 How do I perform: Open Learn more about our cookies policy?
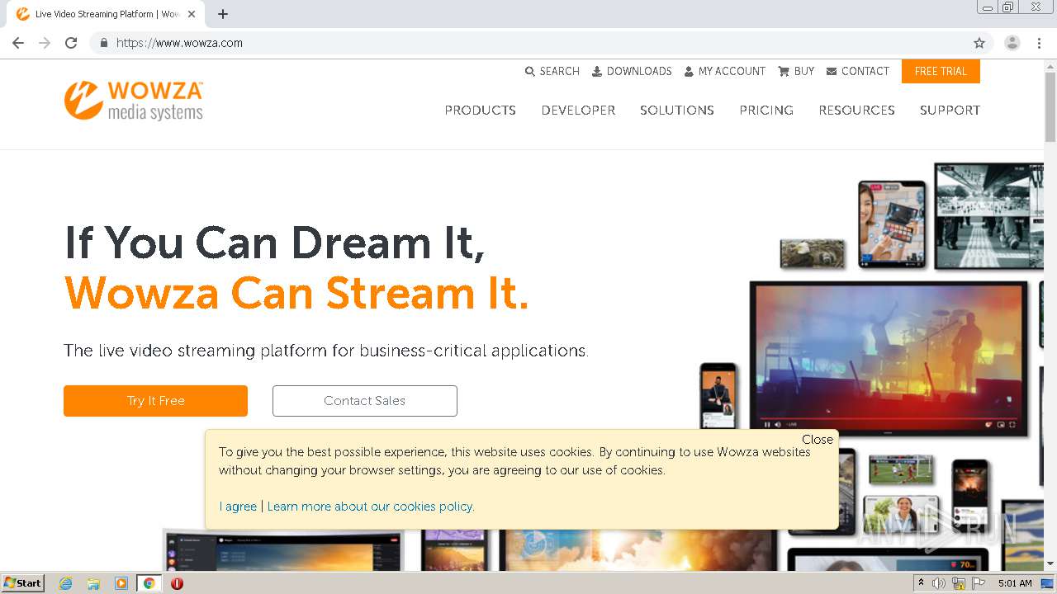[371, 507]
